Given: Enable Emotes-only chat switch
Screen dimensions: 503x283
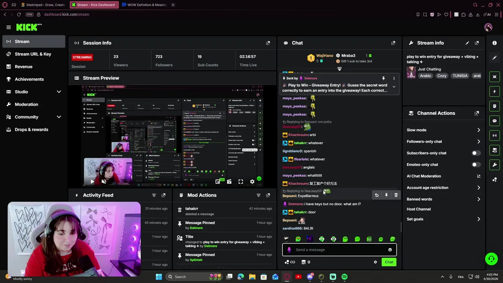Looking at the screenshot, I should tap(475, 165).
